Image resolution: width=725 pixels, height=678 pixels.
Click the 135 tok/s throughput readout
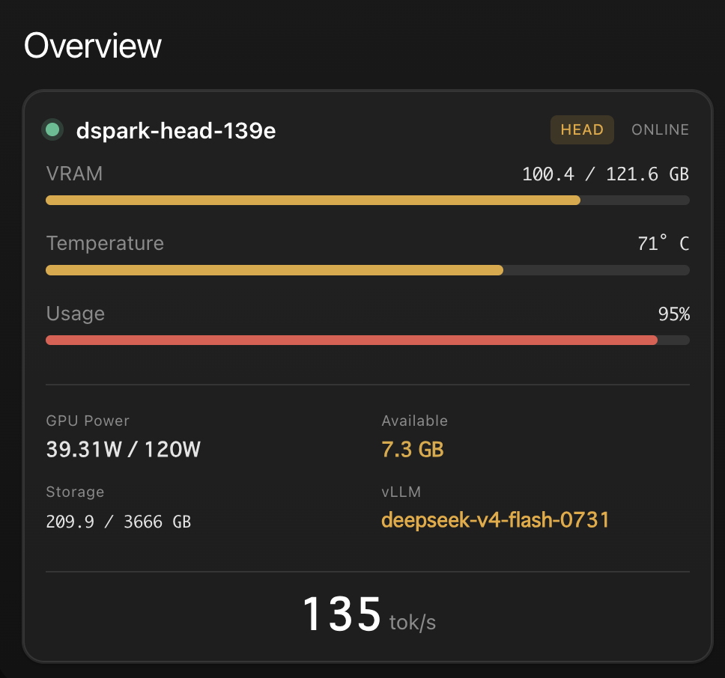point(369,614)
